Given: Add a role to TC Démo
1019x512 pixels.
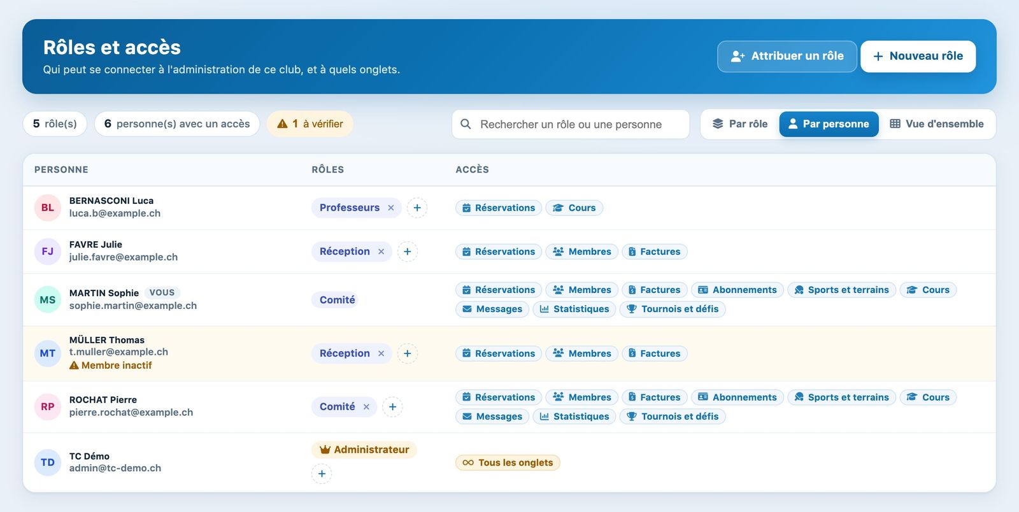Looking at the screenshot, I should click(x=322, y=474).
